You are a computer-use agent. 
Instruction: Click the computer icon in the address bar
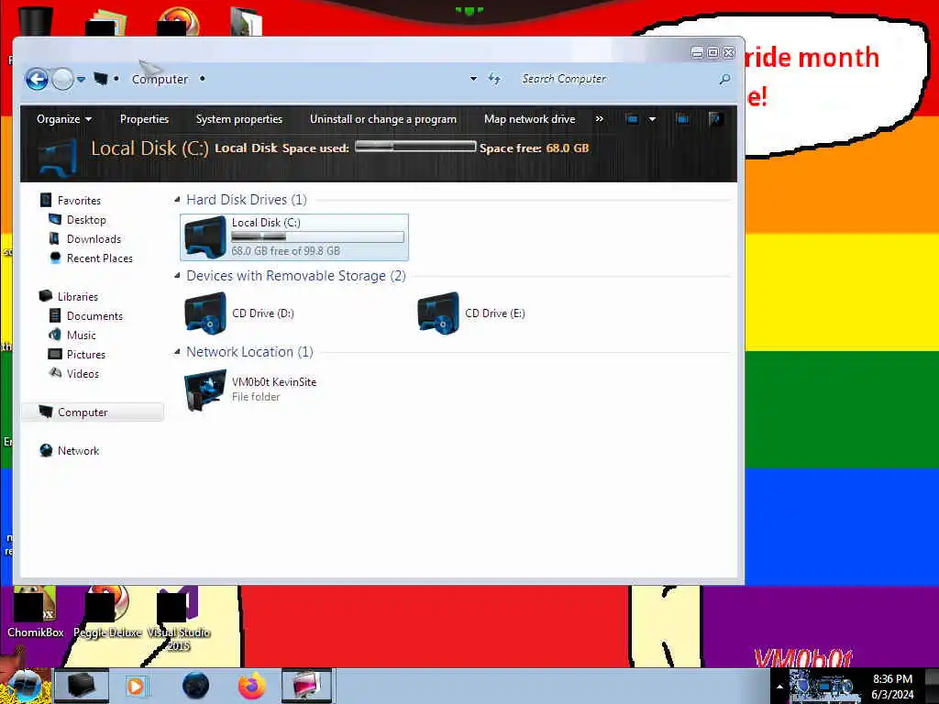(101, 79)
